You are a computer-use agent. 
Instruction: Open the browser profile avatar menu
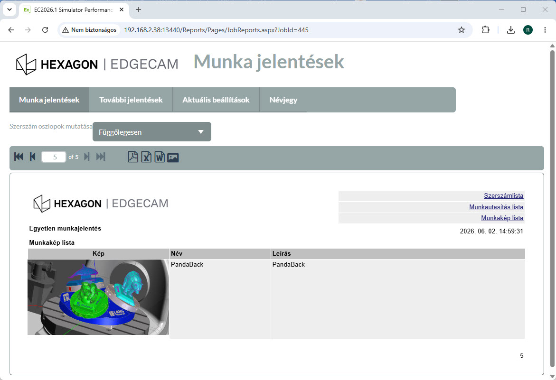pyautogui.click(x=528, y=30)
